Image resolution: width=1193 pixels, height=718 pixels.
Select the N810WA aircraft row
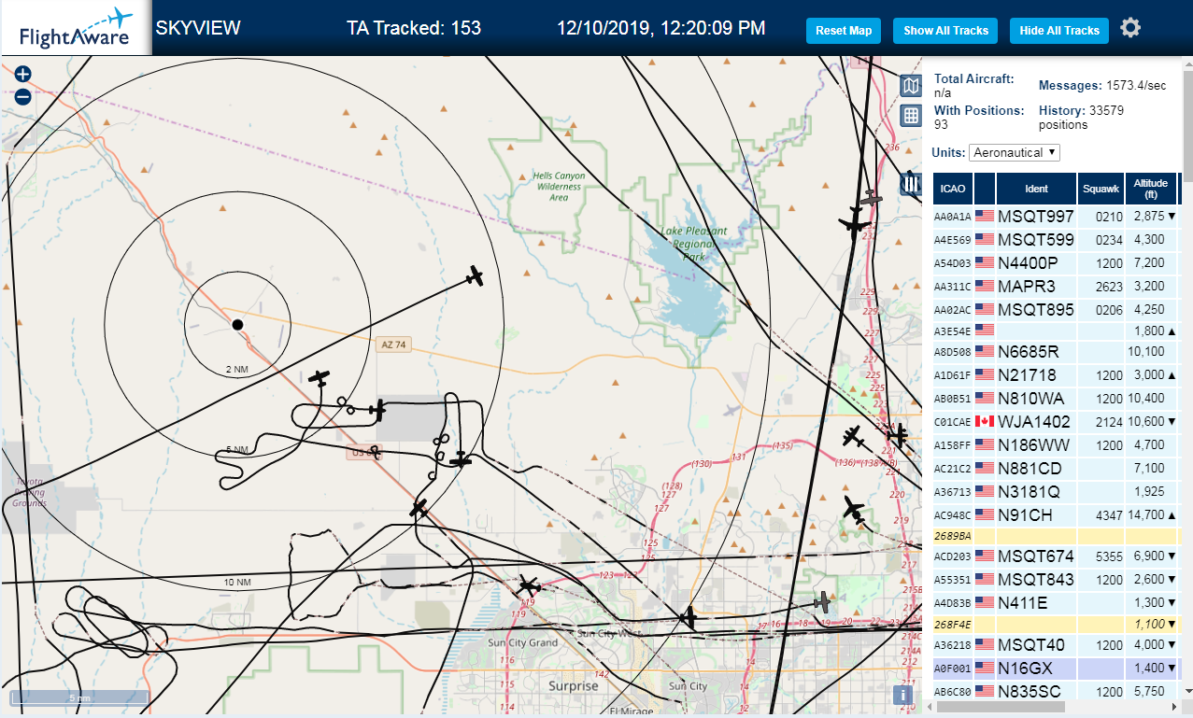point(1056,398)
